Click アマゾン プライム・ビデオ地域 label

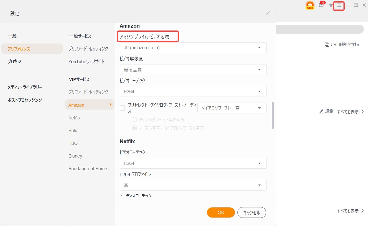click(x=144, y=37)
